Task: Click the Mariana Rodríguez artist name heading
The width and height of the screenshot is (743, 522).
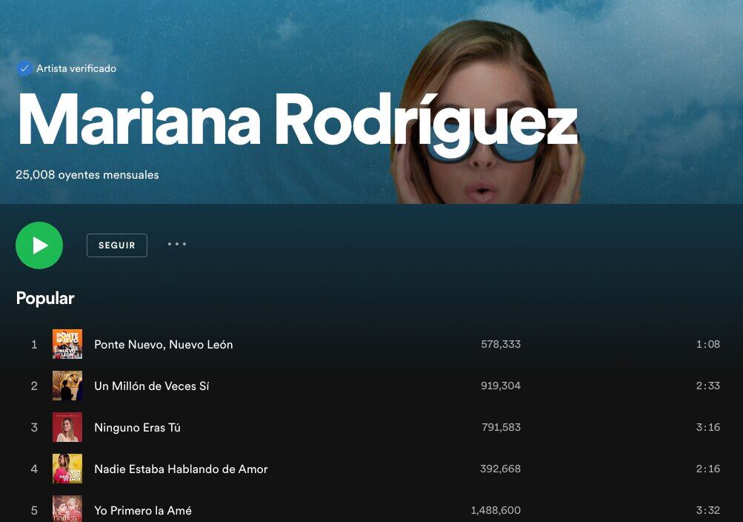Action: point(296,120)
